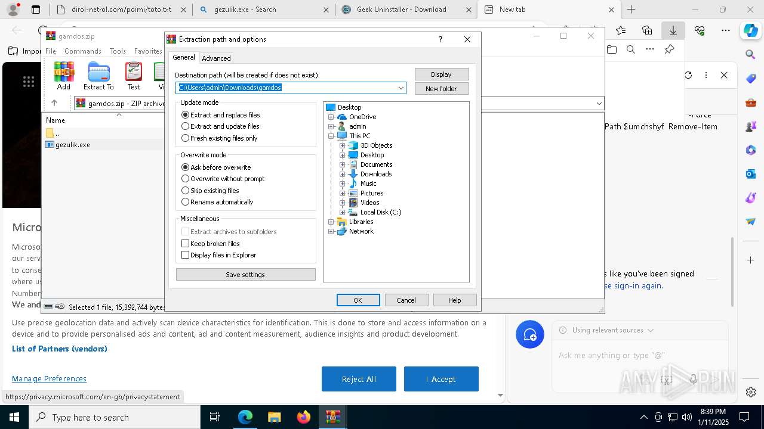The width and height of the screenshot is (764, 429).
Task: Switch to the Advanced tab
Action: click(x=216, y=58)
